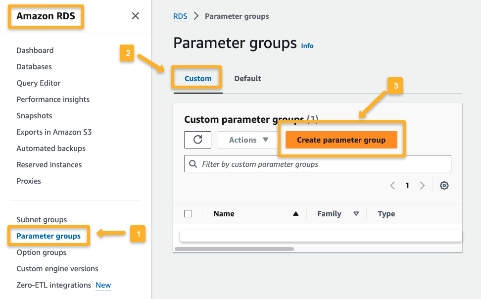The width and height of the screenshot is (481, 299).
Task: Open Zero-ETL integrations in the sidebar
Action: point(53,285)
